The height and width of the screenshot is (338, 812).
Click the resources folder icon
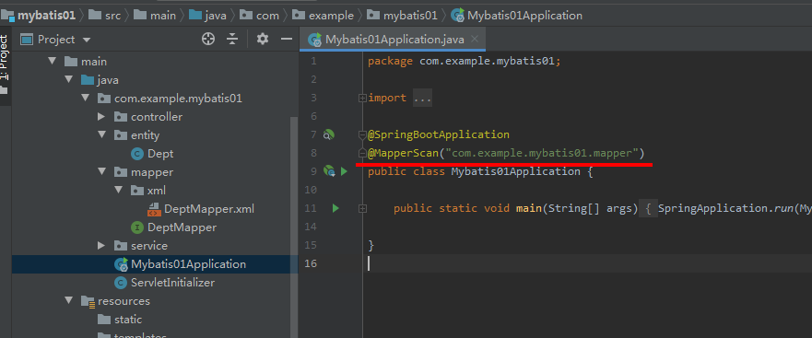[x=88, y=301]
